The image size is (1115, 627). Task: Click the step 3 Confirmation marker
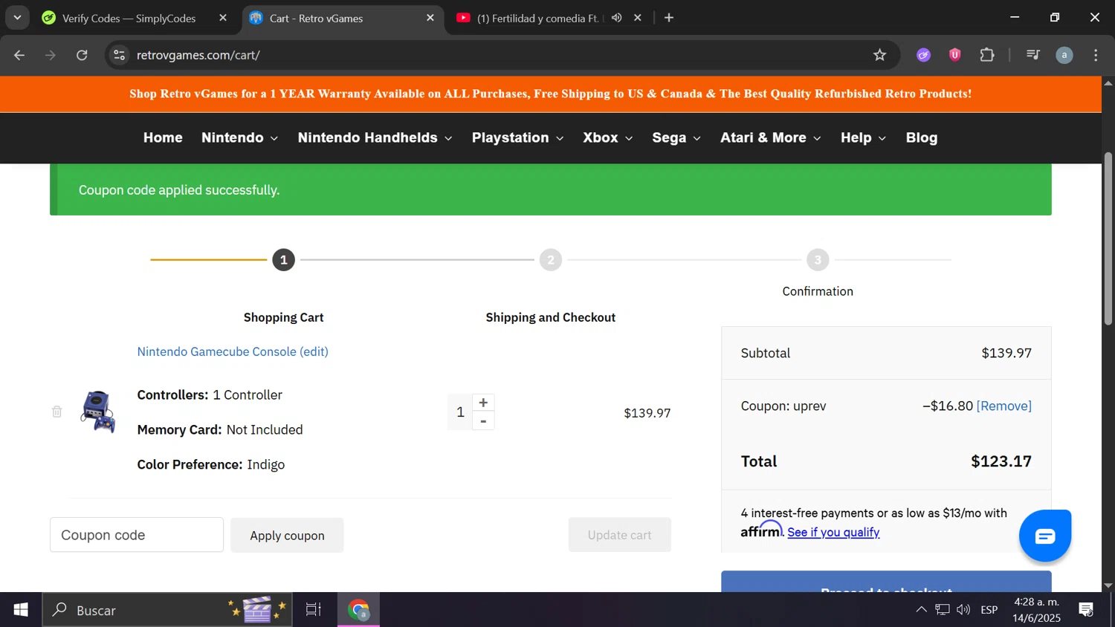pyautogui.click(x=818, y=260)
